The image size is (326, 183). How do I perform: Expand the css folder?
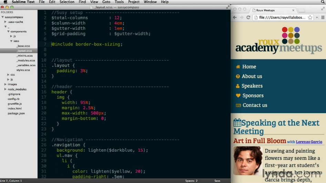tap(8, 74)
